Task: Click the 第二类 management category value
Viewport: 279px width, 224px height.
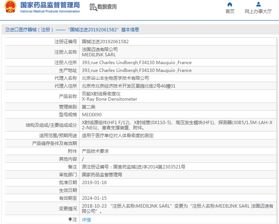Action: (89, 107)
